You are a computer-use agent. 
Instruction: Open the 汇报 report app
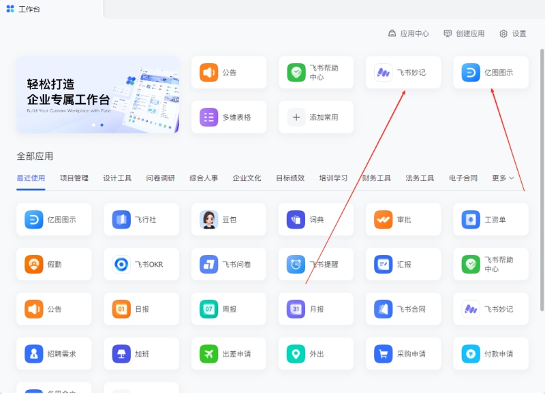403,264
